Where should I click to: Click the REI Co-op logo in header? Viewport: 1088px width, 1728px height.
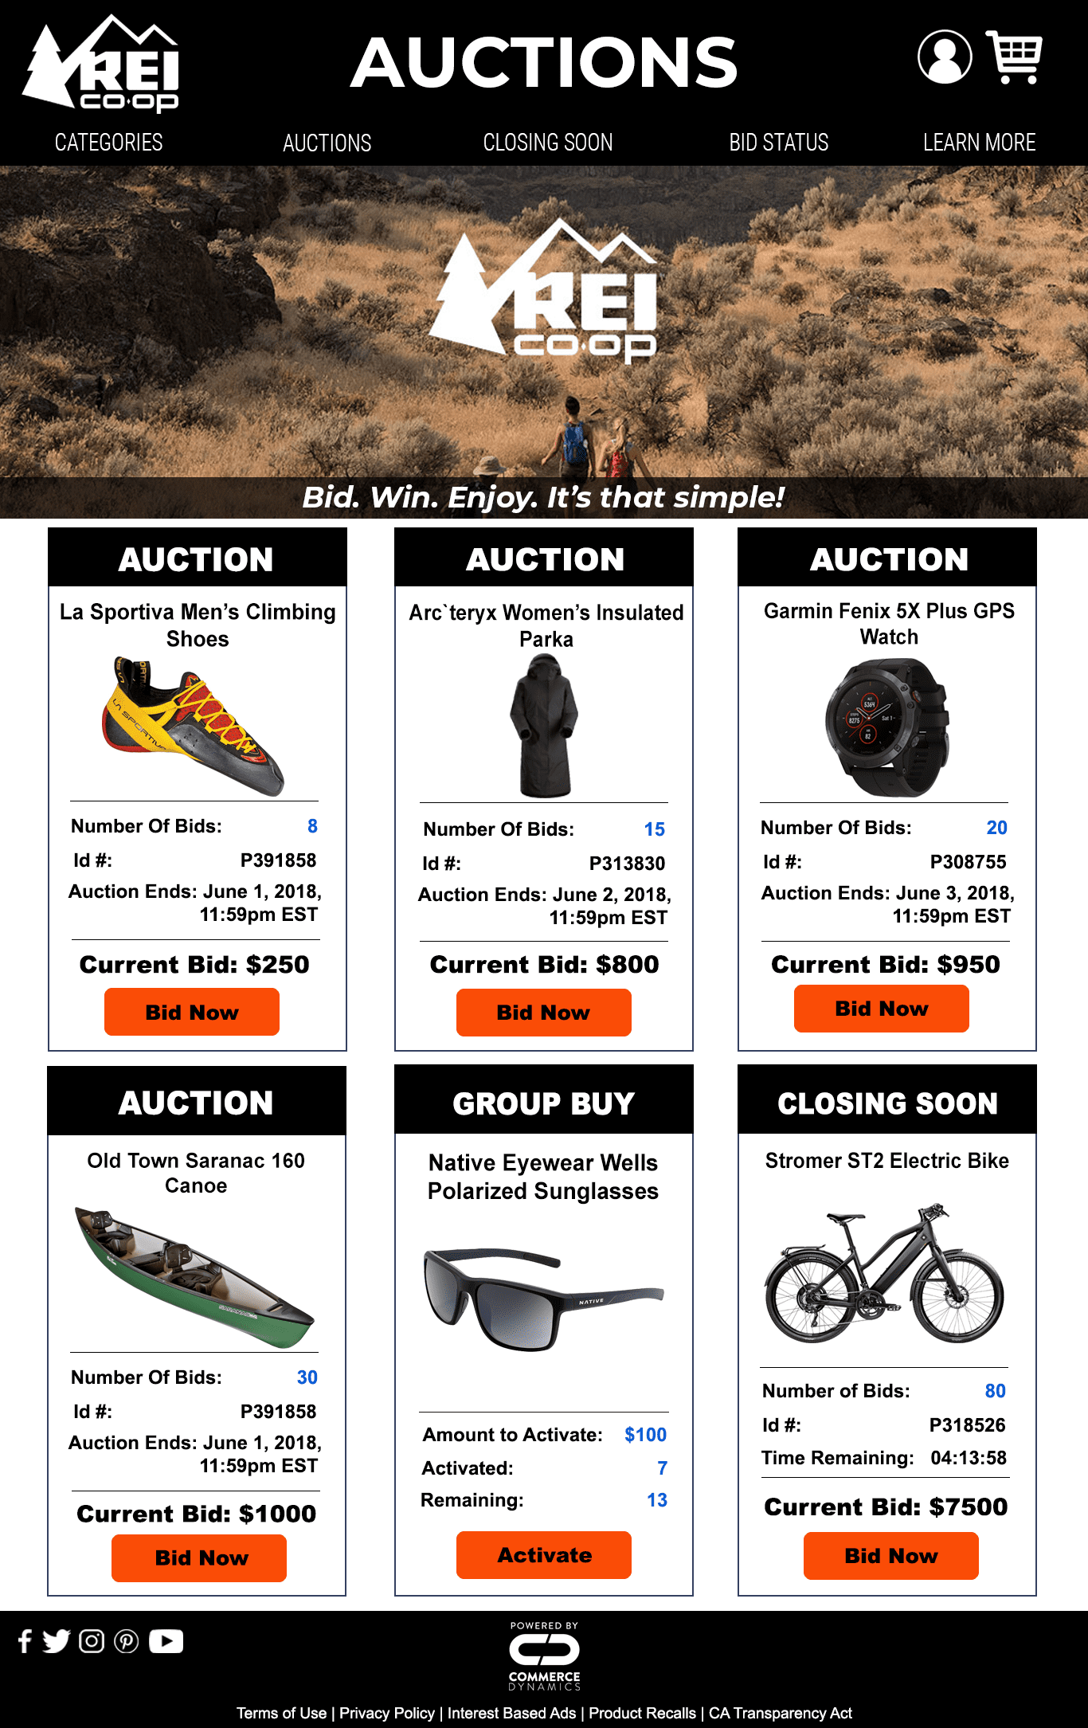[100, 63]
